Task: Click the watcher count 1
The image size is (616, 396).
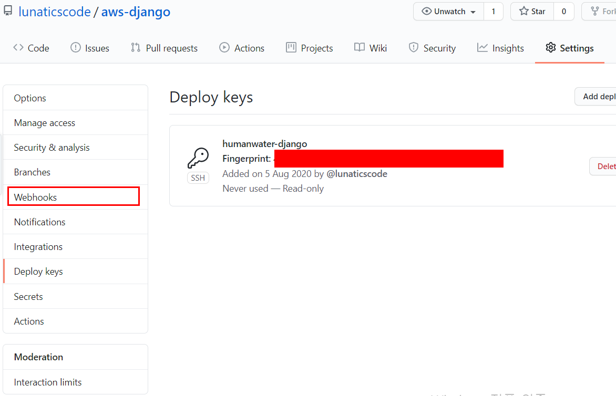Action: coord(494,12)
